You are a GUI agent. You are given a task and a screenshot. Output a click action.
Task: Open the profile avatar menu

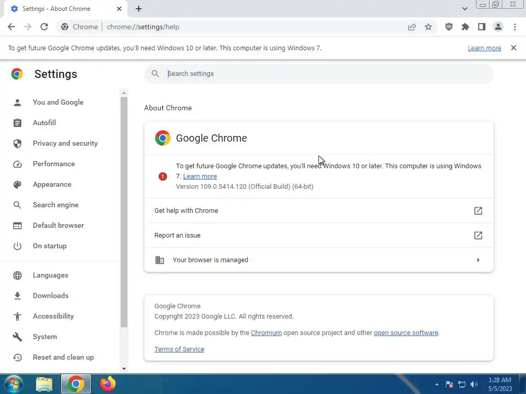498,27
